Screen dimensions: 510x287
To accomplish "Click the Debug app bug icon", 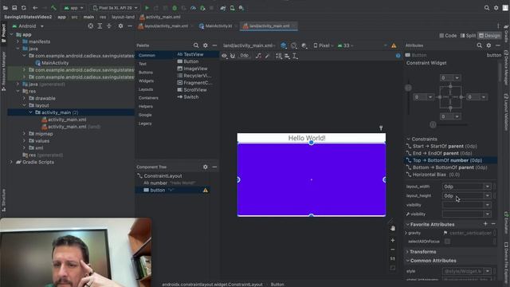I will tap(175, 8).
